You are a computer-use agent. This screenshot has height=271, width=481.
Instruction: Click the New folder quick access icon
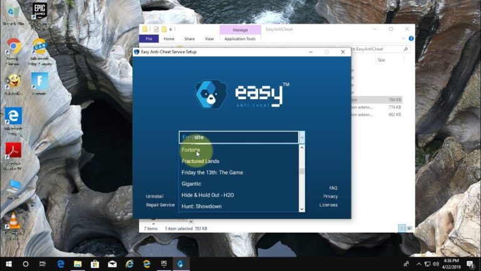[x=164, y=29]
